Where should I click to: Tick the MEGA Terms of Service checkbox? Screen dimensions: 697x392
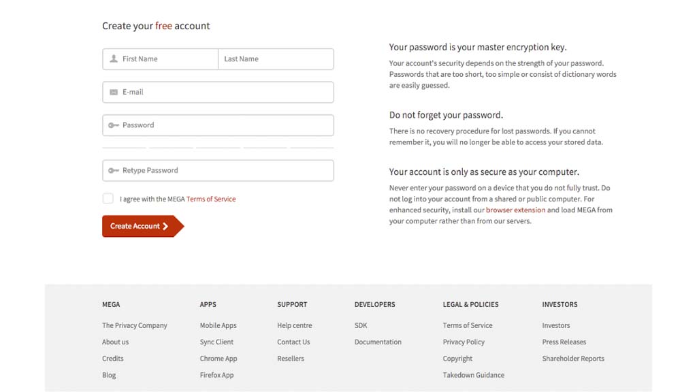[x=108, y=199]
